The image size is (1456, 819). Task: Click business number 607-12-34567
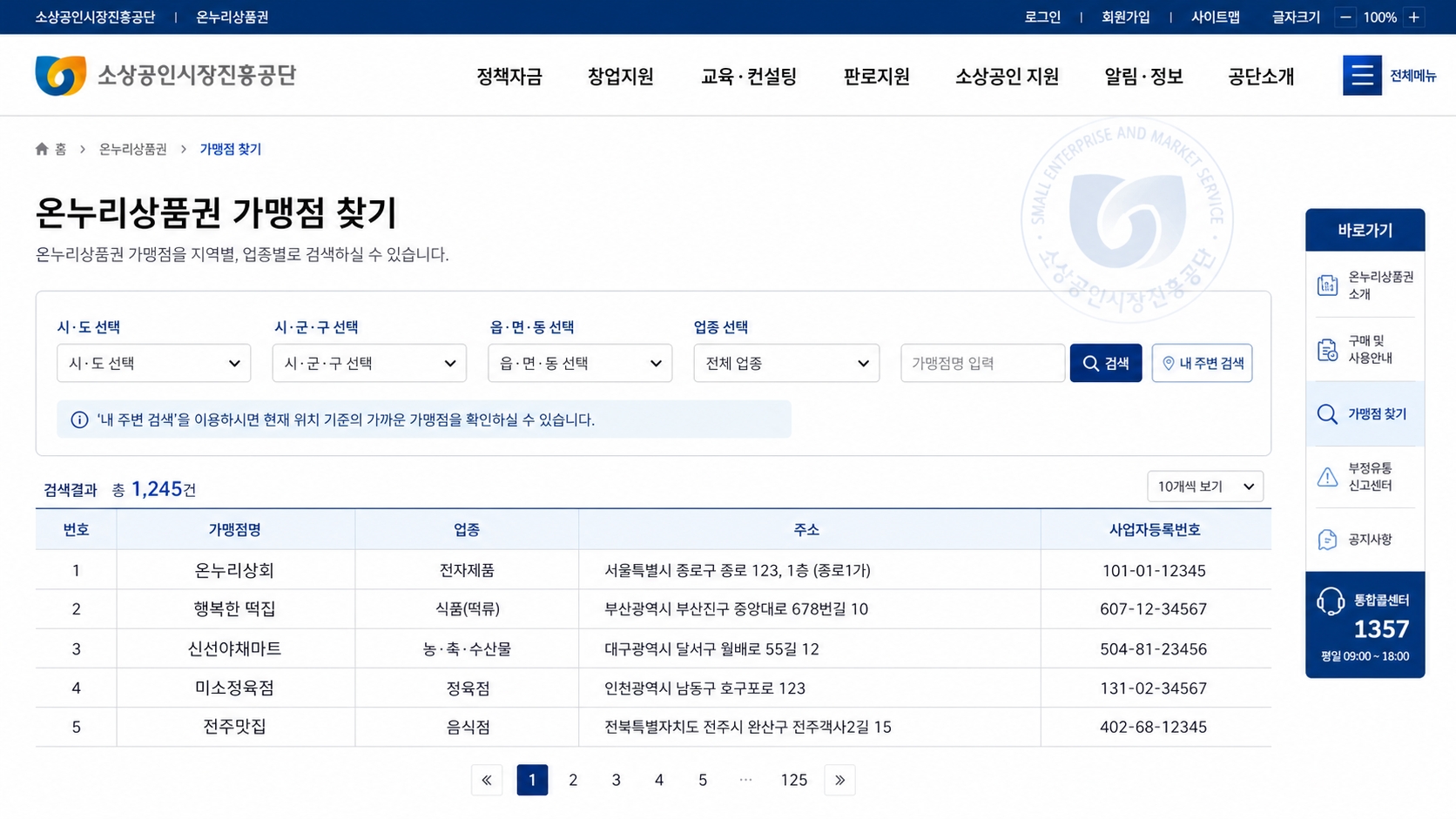click(1154, 609)
